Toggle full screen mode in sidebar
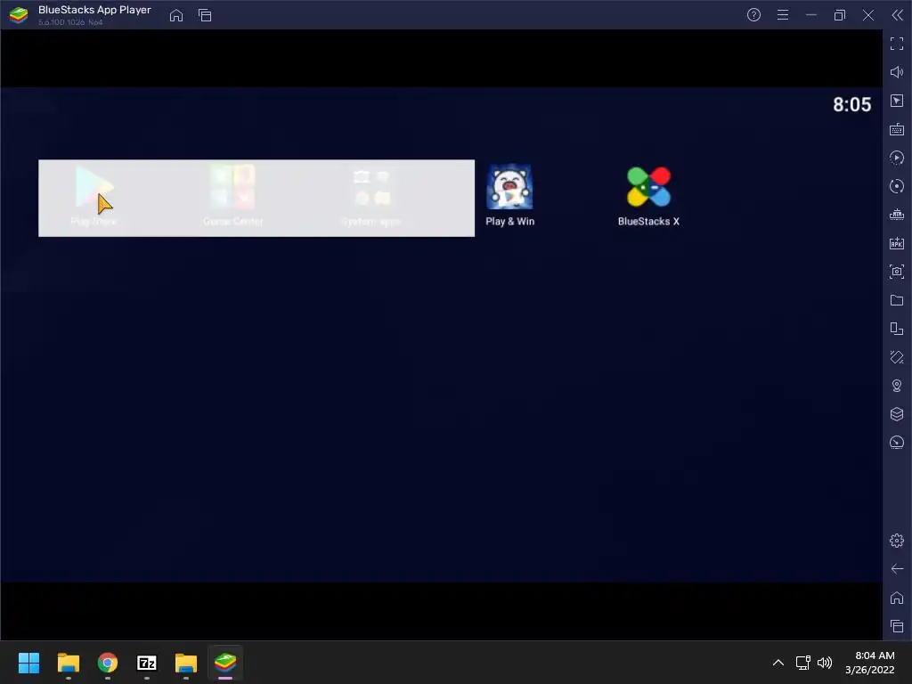 (x=897, y=44)
